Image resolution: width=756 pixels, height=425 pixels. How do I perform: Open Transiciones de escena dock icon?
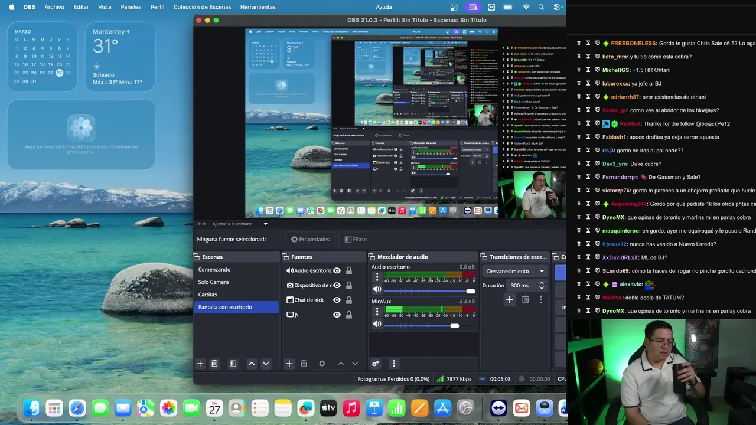coord(484,257)
